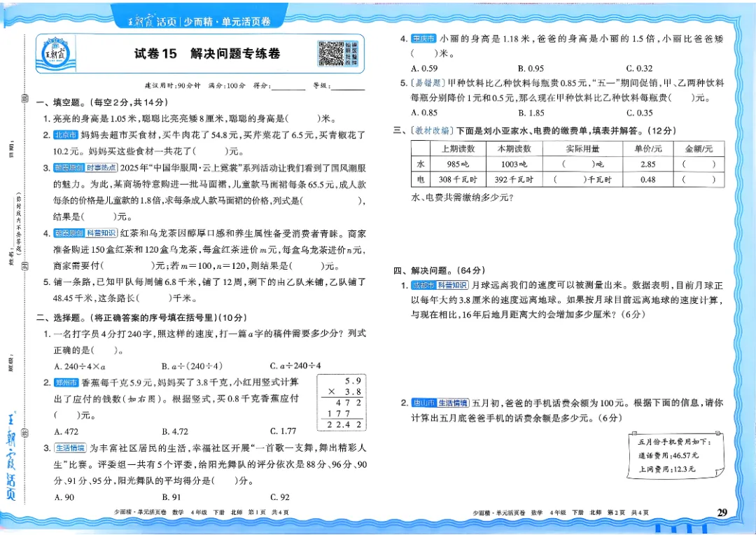This screenshot has width=756, height=535.
Task: Click the 科普知识 tag in fill-in question 4
Action: 101,233
